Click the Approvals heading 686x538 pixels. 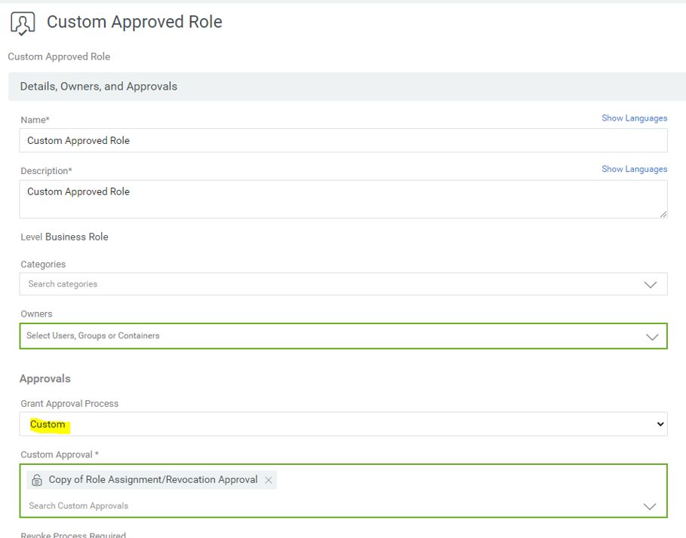(x=45, y=378)
